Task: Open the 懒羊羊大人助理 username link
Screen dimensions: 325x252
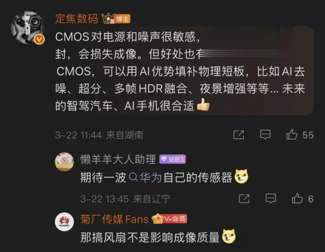Action: [118, 159]
